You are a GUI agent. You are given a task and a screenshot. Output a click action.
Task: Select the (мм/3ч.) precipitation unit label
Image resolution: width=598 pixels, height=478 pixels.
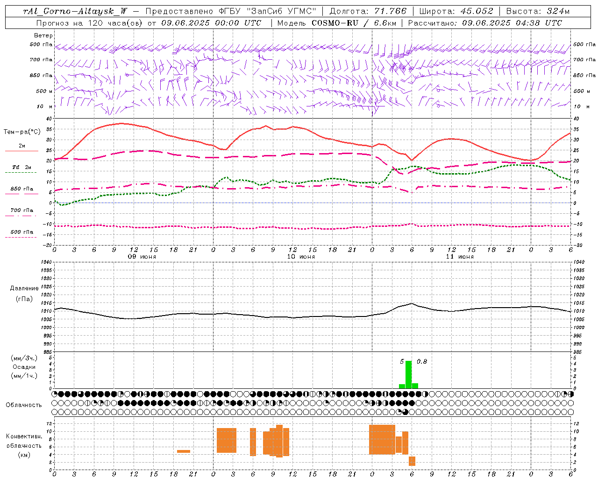click(24, 358)
